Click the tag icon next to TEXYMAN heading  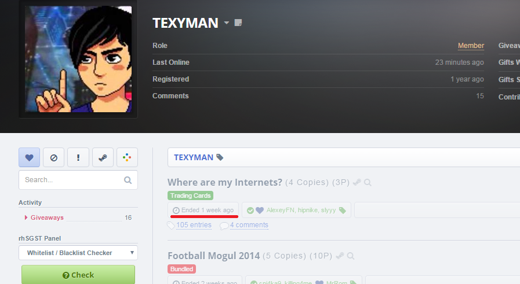coord(220,157)
